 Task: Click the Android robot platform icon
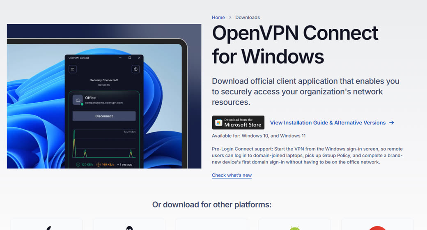[x=294, y=228]
